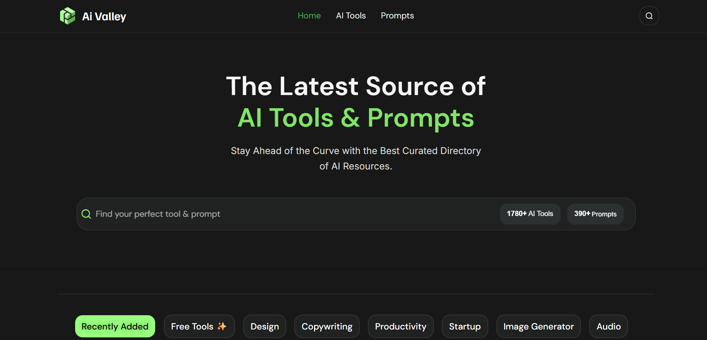Open the Prompts page from navbar
The height and width of the screenshot is (340, 707).
pyautogui.click(x=397, y=16)
